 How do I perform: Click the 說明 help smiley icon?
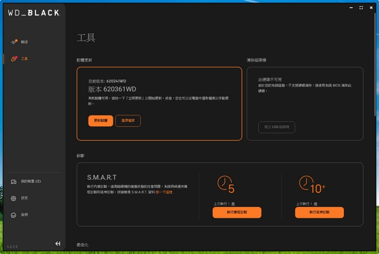click(14, 215)
